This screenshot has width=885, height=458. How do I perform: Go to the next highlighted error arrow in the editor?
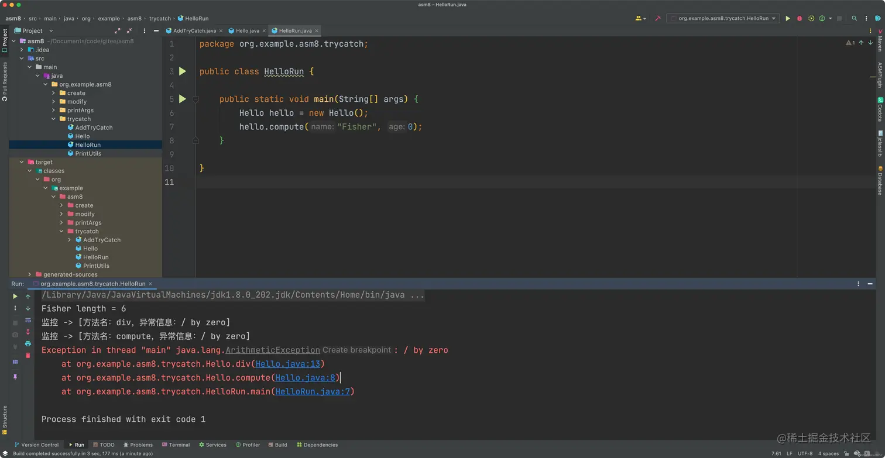[870, 43]
